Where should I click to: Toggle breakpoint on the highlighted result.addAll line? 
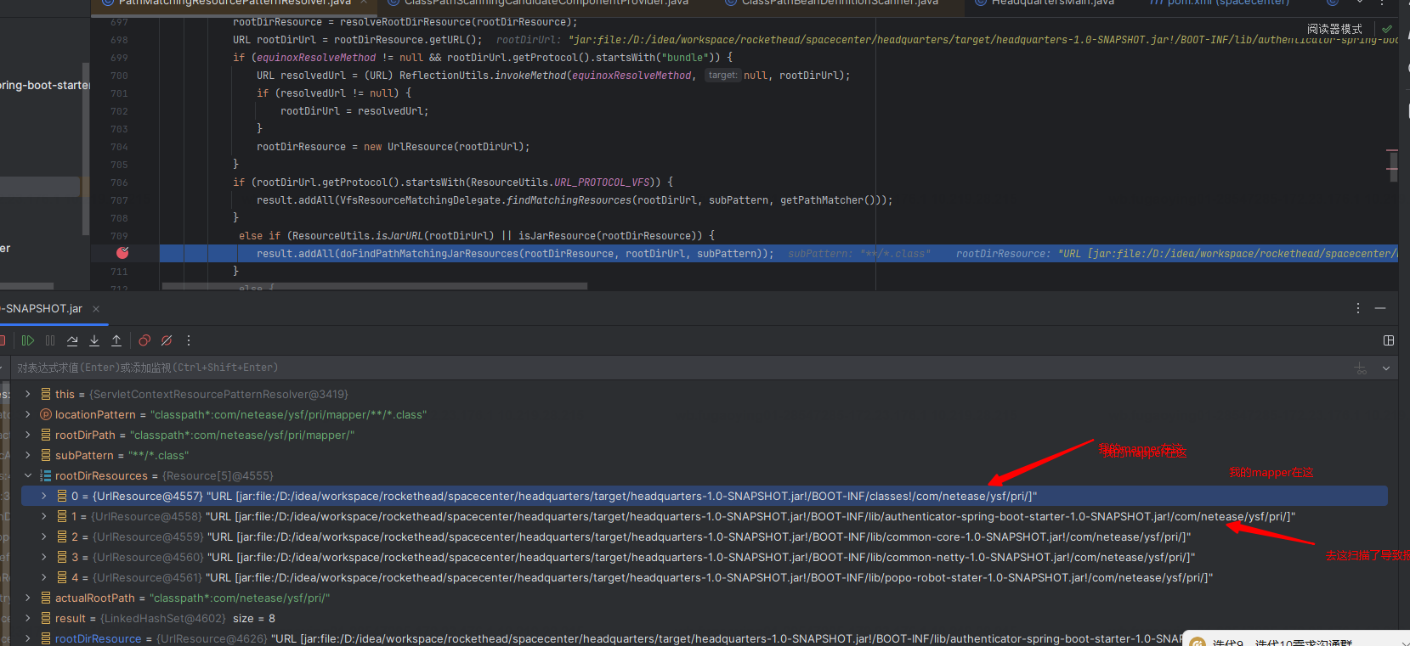[122, 253]
